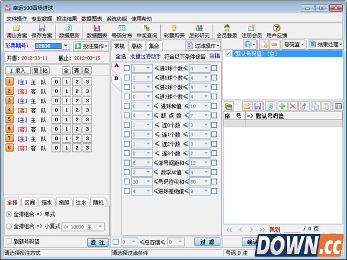Run 数据更新 from the toolbar
This screenshot has width=347, height=260.
point(69,31)
